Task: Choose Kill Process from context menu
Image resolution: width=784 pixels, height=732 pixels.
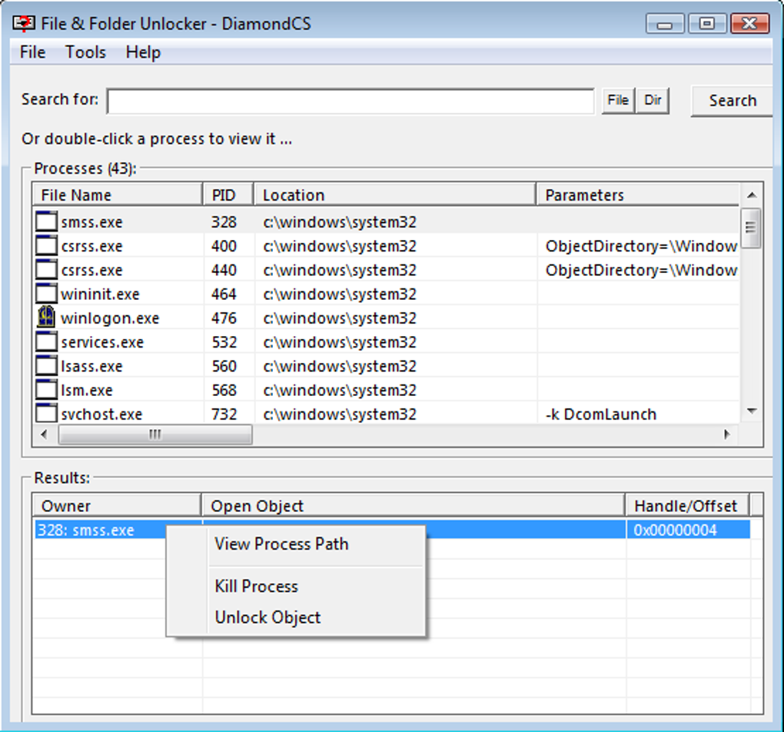Action: 295,586
